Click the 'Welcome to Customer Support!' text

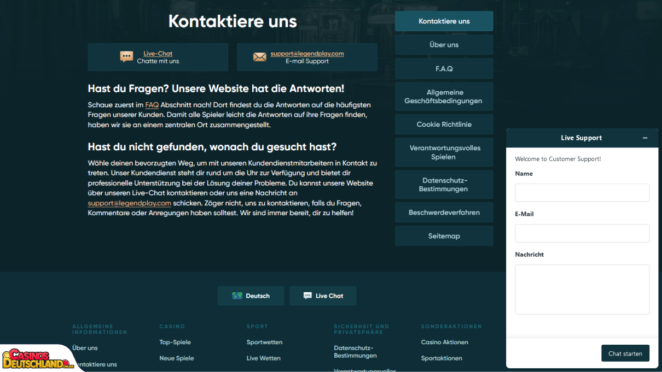point(558,159)
